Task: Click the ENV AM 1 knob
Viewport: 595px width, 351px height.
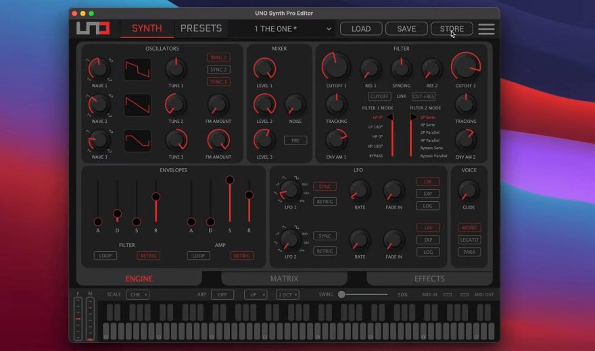Action: pos(336,140)
